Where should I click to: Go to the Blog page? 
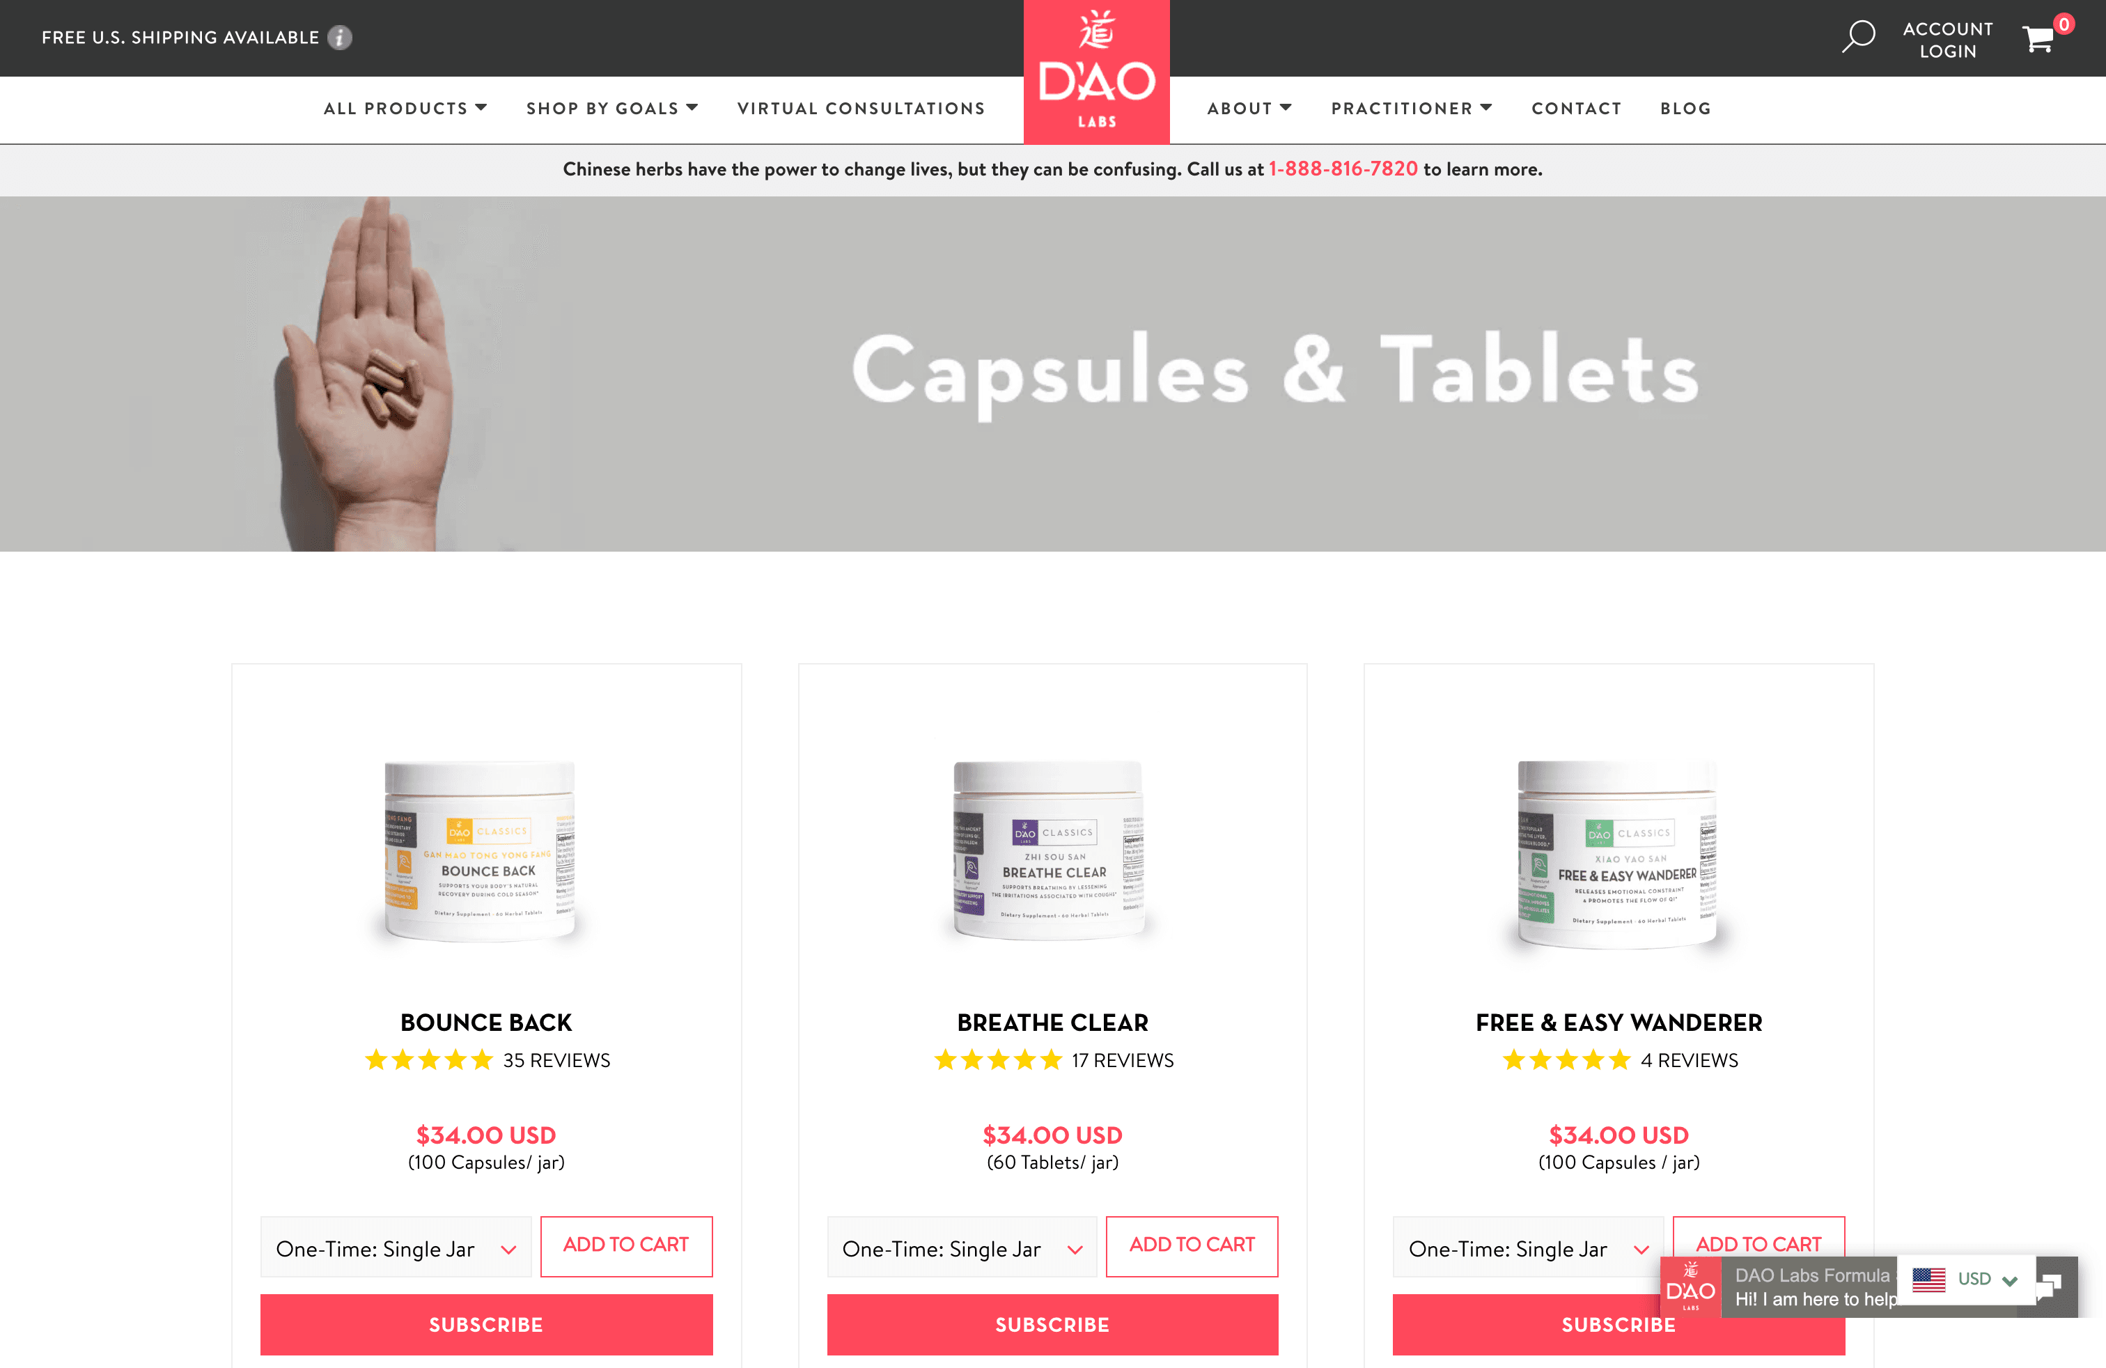[x=1685, y=109]
